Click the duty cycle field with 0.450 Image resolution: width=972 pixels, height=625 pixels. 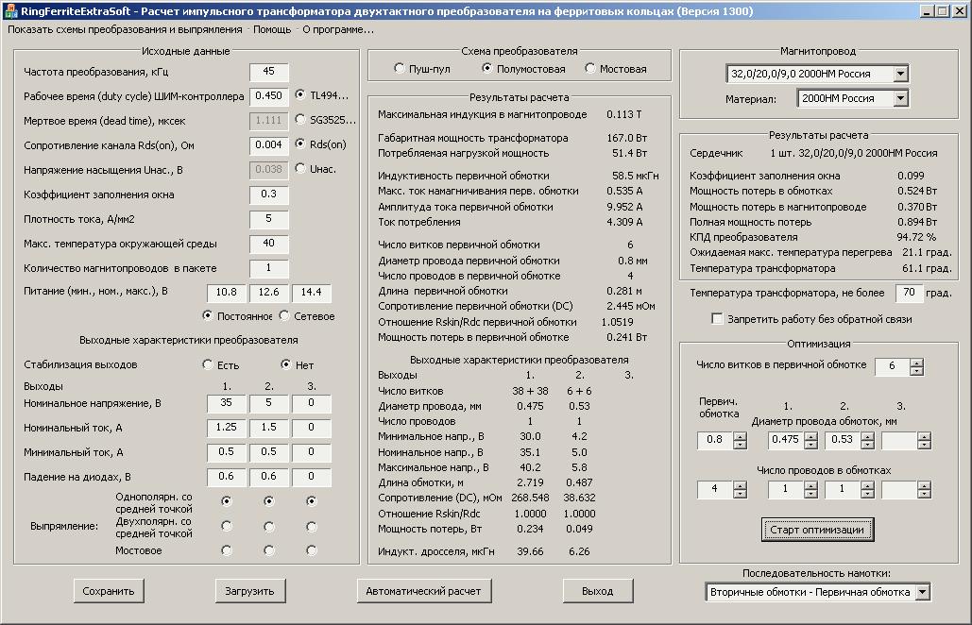269,96
